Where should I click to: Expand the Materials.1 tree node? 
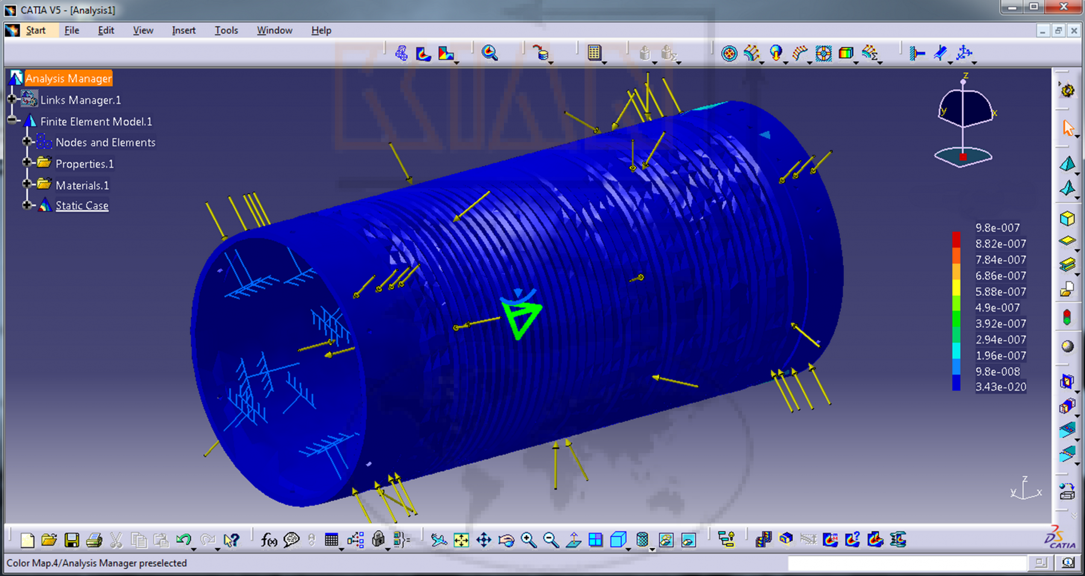tap(27, 184)
